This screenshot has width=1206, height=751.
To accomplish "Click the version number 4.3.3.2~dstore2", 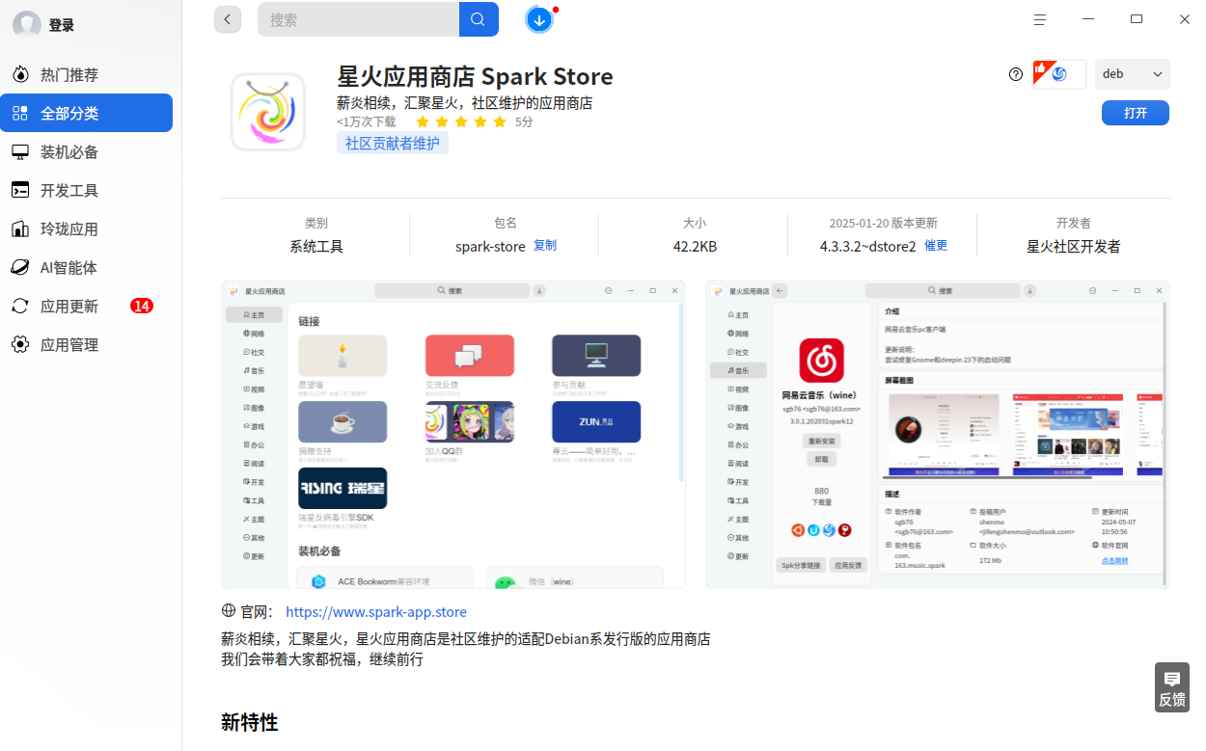I will (x=868, y=247).
